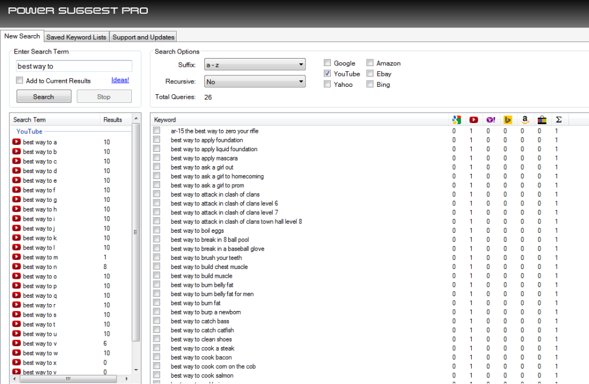Click YouTube icon beside 'best way to k'
This screenshot has width=589, height=384.
(17, 237)
